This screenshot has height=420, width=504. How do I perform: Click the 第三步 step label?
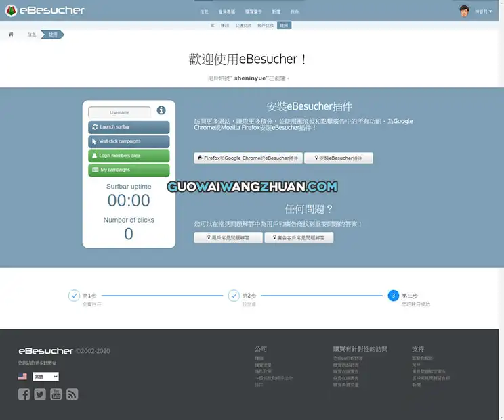[409, 296]
